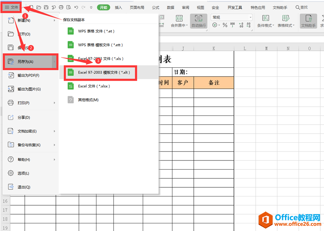Click the print quick-access toolbar icon
324x231 pixels.
coord(61,7)
